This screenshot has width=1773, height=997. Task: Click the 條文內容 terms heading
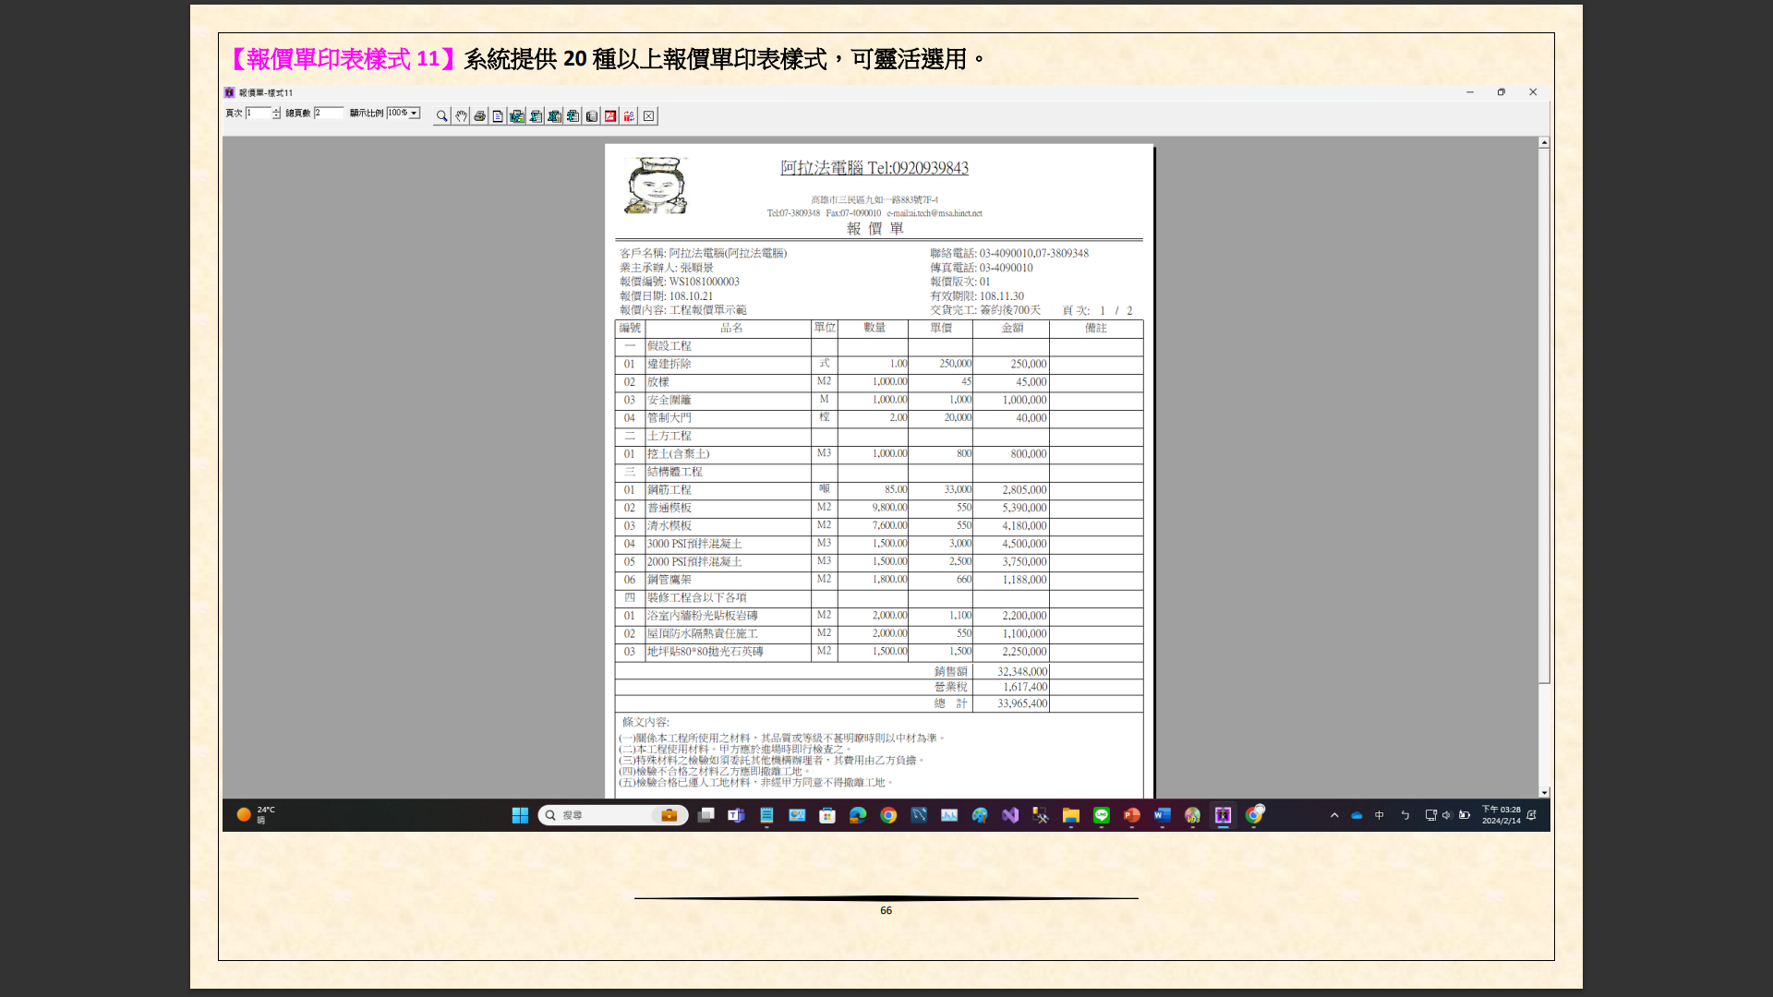tap(645, 722)
